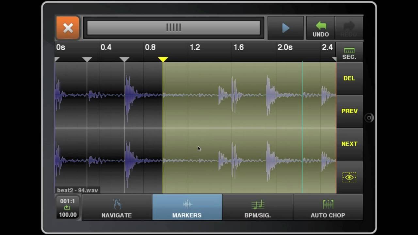Viewport: 418px width, 235px height.
Task: Click the 1.2 label on time ruler
Action: [195, 47]
